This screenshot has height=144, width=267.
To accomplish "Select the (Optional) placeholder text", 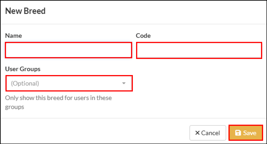I will (25, 83).
